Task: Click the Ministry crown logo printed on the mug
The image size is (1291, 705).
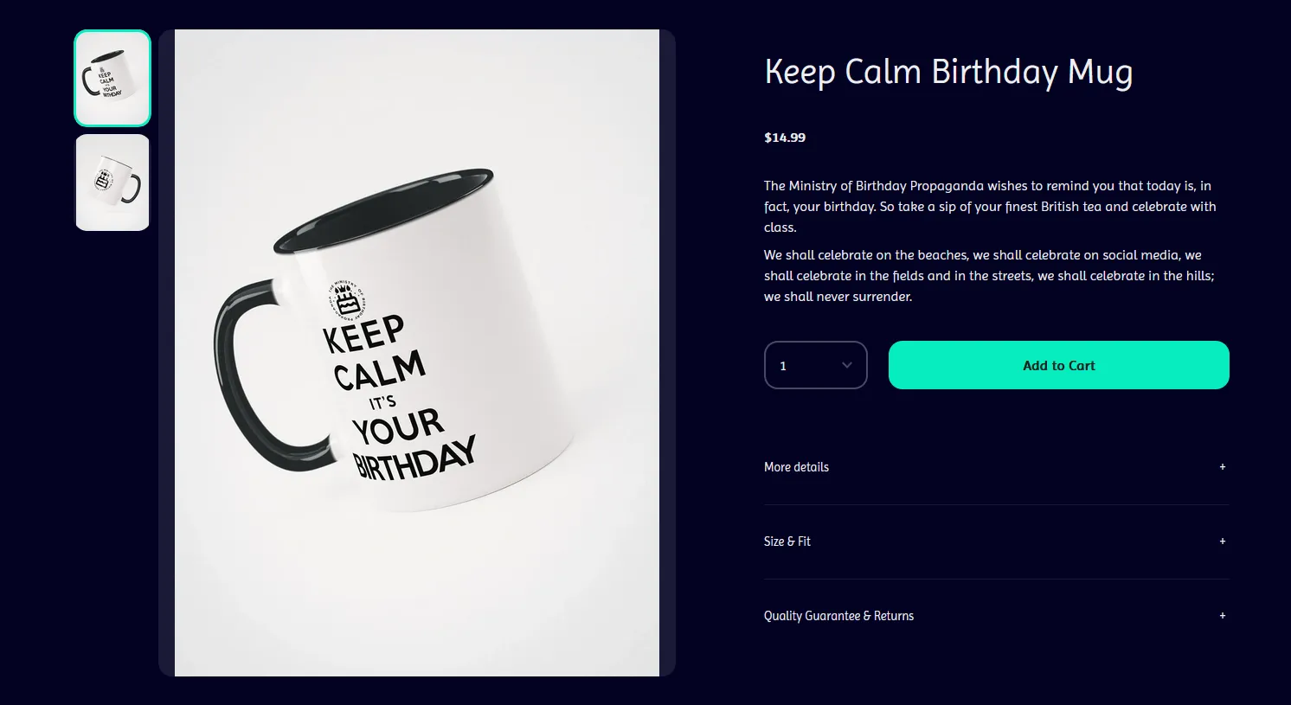Action: [x=345, y=298]
